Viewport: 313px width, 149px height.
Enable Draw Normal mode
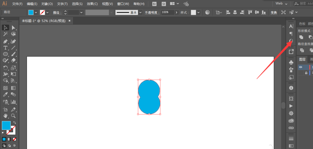click(x=4, y=146)
